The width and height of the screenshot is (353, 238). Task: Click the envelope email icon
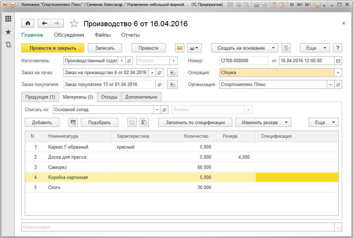tap(180, 48)
